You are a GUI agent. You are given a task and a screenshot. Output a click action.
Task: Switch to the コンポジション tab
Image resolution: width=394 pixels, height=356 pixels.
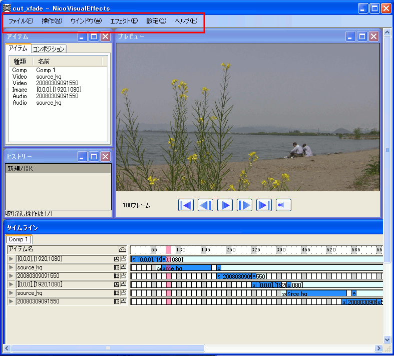pos(49,49)
